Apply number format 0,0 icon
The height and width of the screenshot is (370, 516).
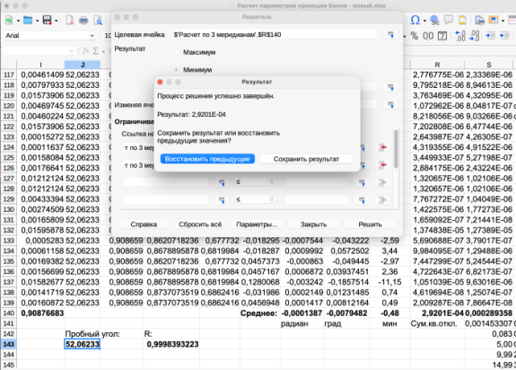[428, 36]
